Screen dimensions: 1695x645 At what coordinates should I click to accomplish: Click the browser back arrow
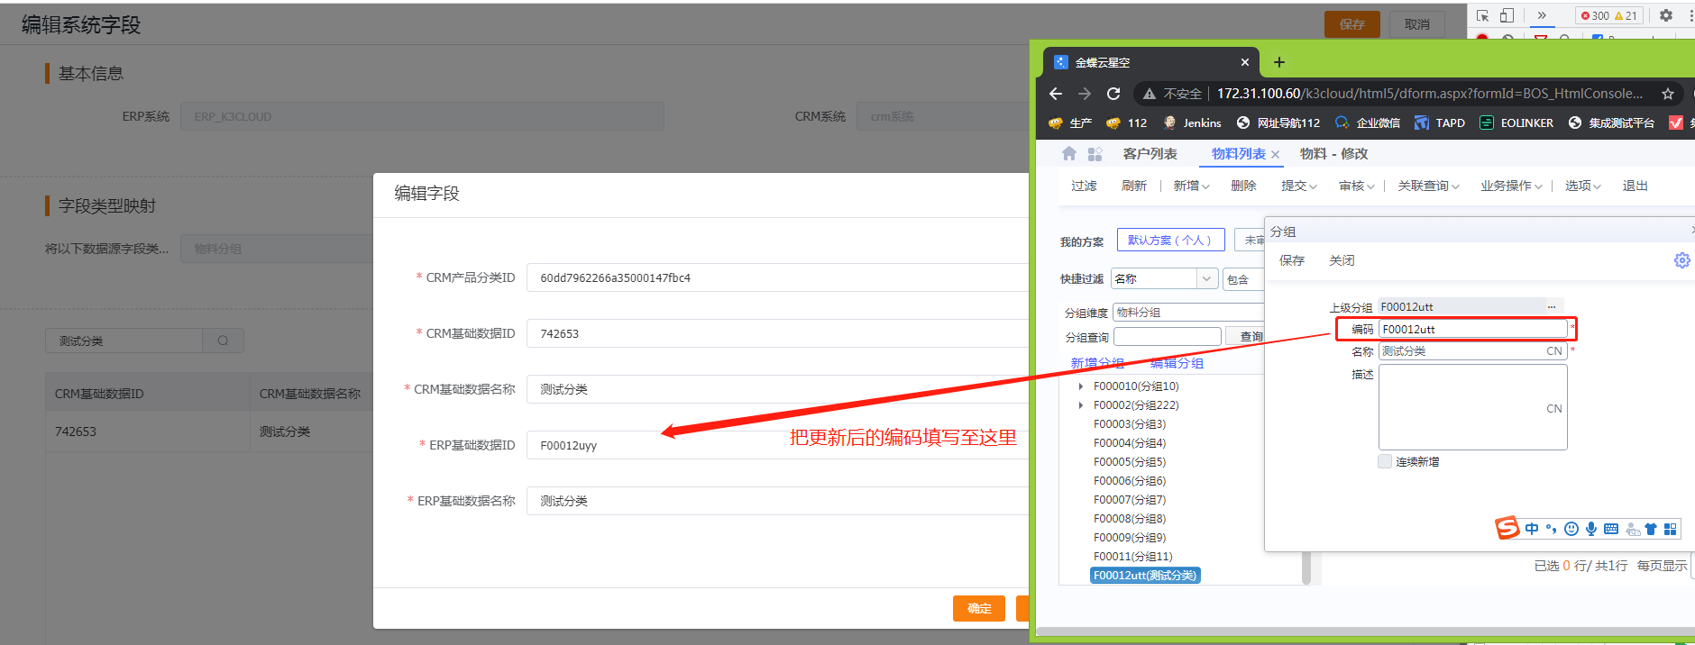[x=1056, y=94]
